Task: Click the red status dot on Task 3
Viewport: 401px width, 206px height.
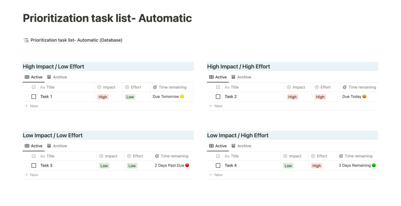Action: coord(187,165)
